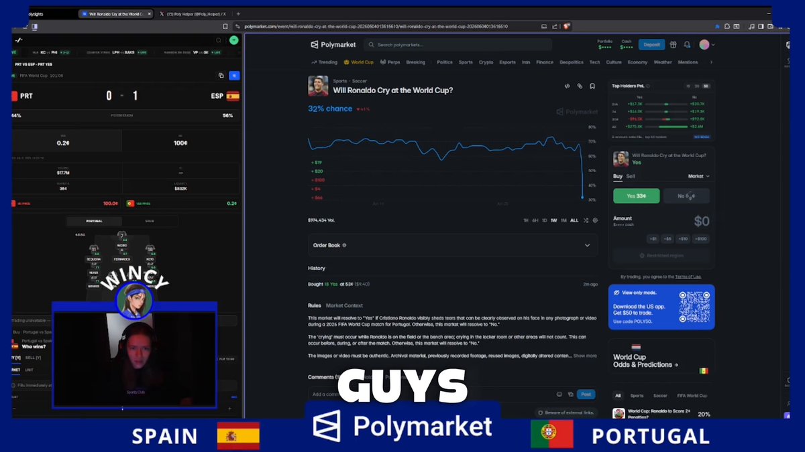Expand the Order Book section
The width and height of the screenshot is (805, 452).
(x=452, y=245)
